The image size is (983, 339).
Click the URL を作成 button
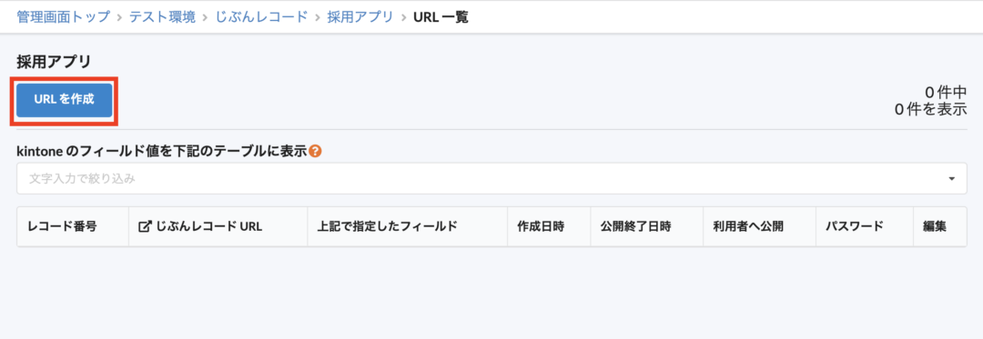coord(65,100)
